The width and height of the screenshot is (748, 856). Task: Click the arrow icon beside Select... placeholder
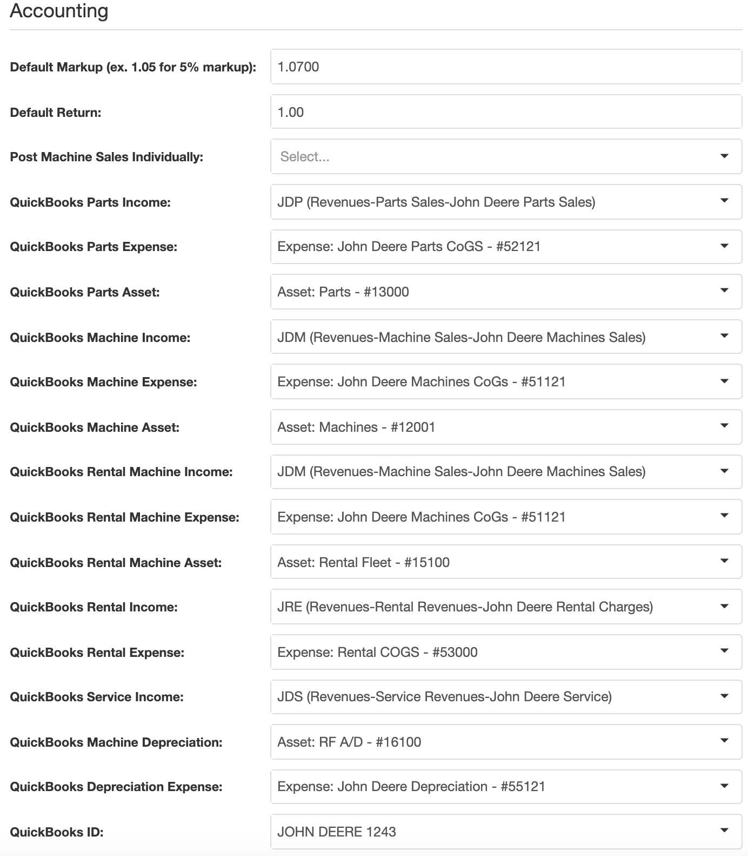(725, 156)
